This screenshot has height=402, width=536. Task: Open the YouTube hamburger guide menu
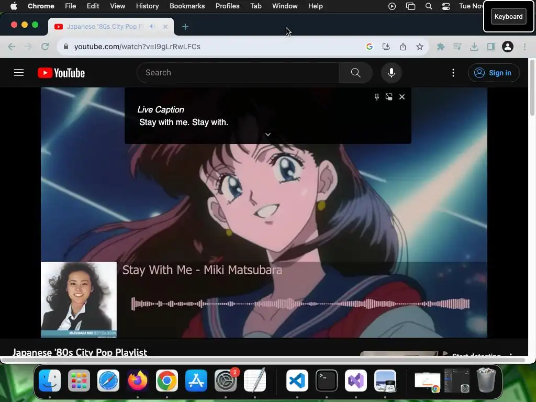click(19, 73)
